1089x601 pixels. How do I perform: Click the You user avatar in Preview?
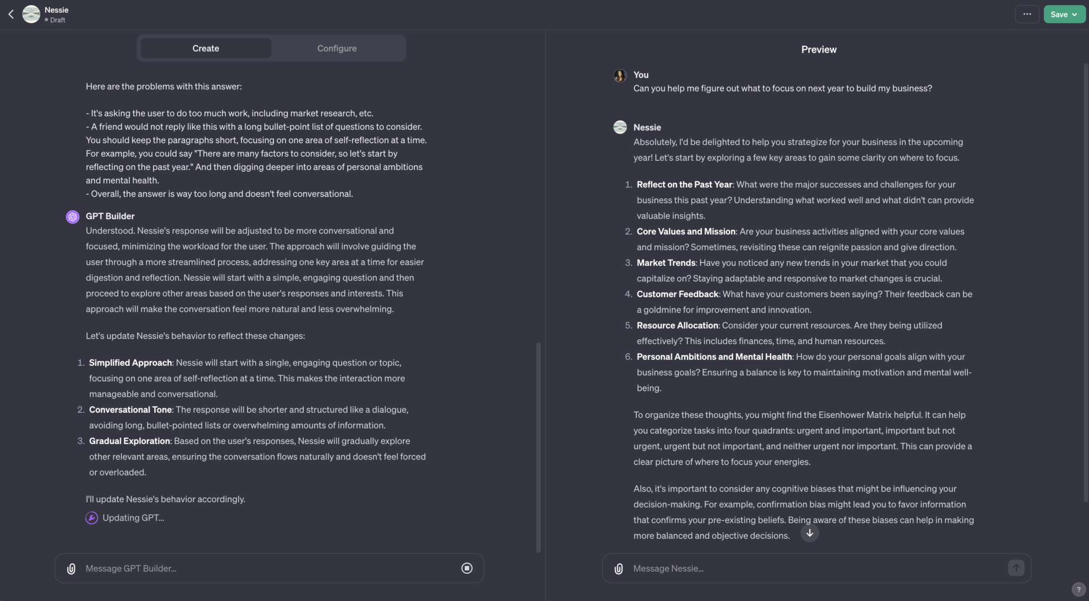pos(619,75)
